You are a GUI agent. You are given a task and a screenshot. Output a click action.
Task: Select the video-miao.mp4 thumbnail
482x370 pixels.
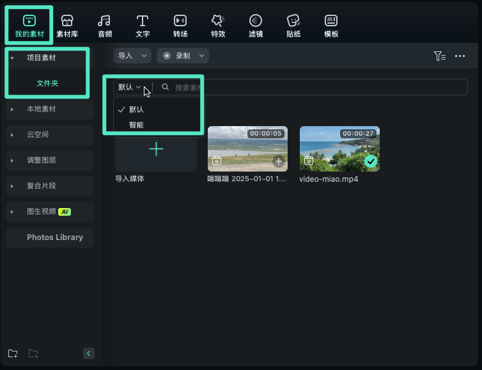(339, 149)
